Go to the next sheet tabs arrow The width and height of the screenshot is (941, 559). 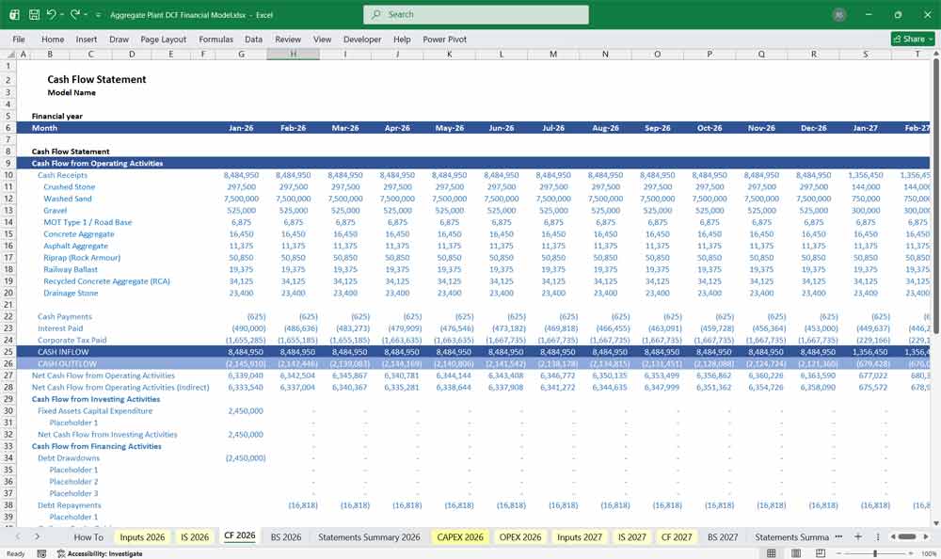point(37,536)
